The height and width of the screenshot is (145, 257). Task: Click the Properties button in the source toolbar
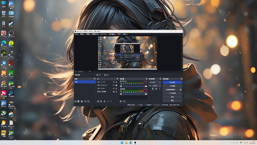point(99,75)
